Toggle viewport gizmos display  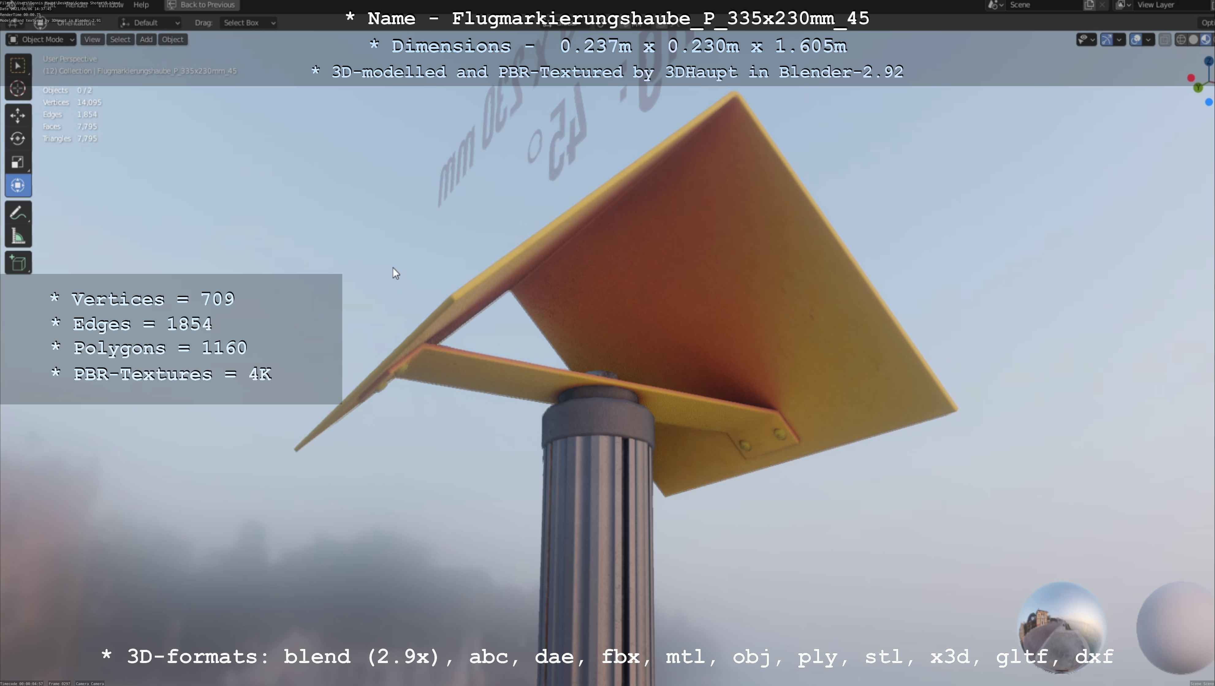tap(1107, 40)
